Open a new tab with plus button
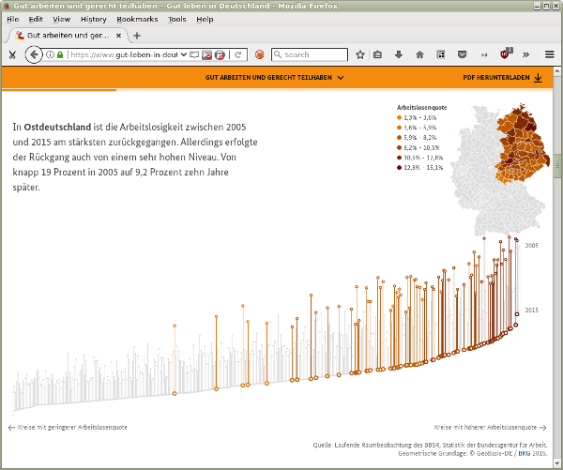This screenshot has width=563, height=470. tap(137, 36)
